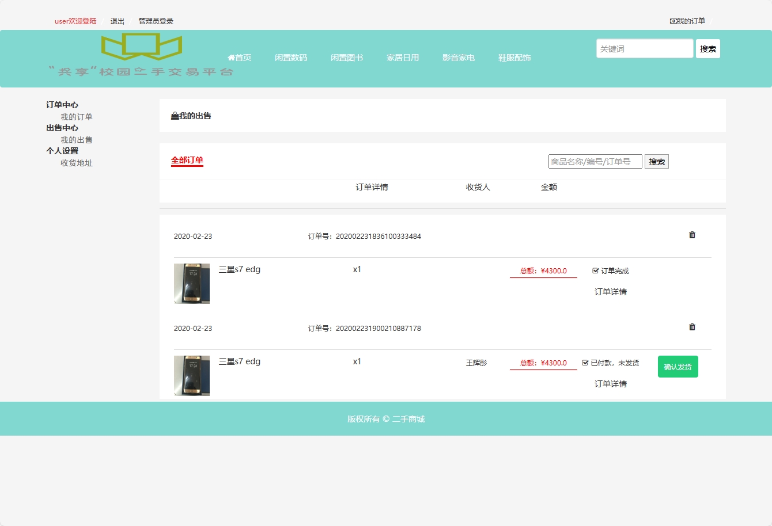This screenshot has height=526, width=772.
Task: View 订单详情 for the 订单完成 order
Action: 611,292
